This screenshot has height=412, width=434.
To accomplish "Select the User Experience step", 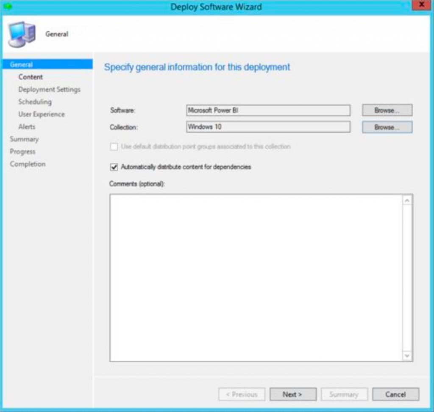I will point(42,114).
